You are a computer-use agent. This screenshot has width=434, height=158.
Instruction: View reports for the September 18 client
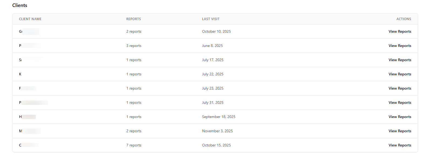400,117
